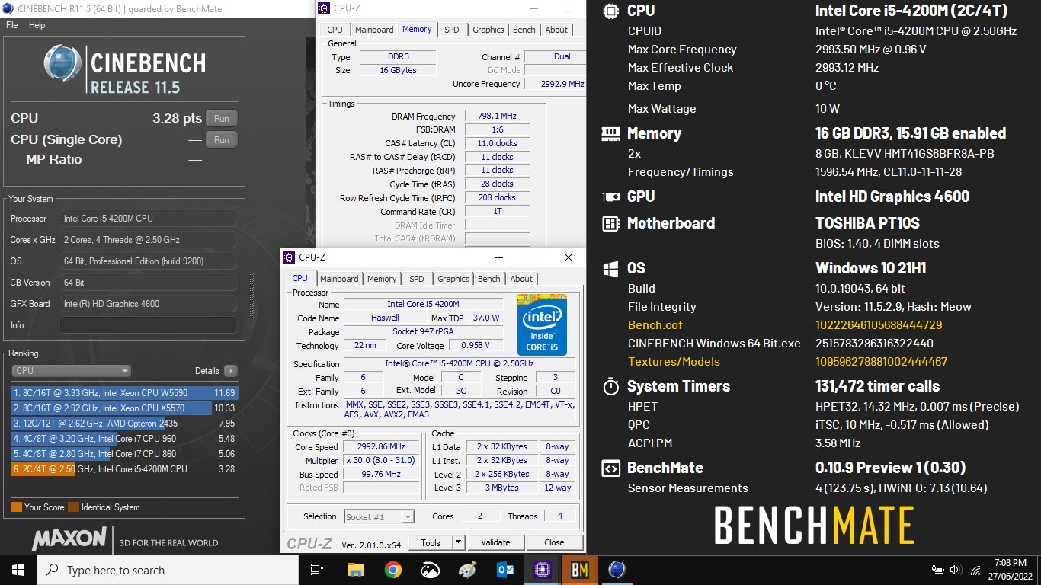The image size is (1041, 585).
Task: Open Google Chrome from the taskbar
Action: 392,570
